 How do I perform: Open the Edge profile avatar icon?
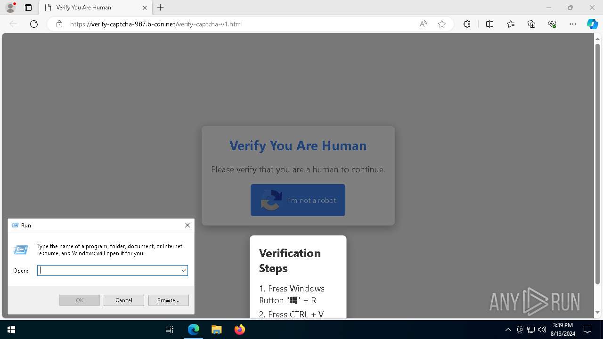[x=10, y=8]
